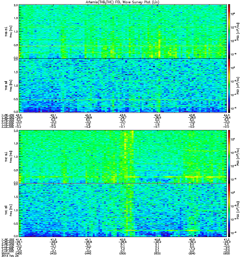Click inside the THB B⊥ spectrogram panel
This screenshot has height=258, width=242.
123,31
